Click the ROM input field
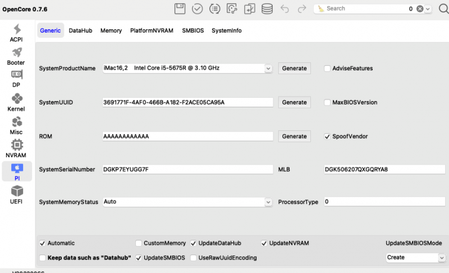Screen dimensions: 449x273 188,136
